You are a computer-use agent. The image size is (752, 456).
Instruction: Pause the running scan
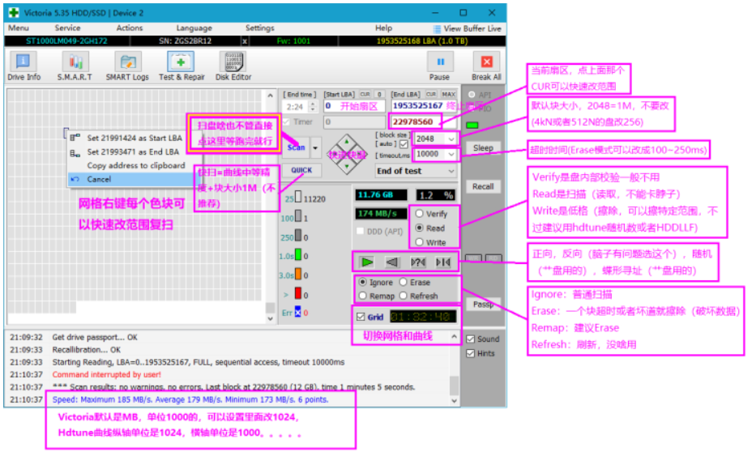point(440,66)
